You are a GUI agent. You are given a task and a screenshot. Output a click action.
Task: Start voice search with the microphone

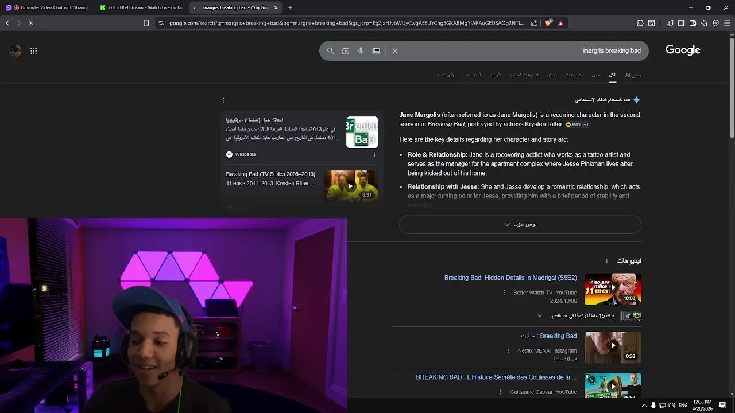[x=361, y=50]
